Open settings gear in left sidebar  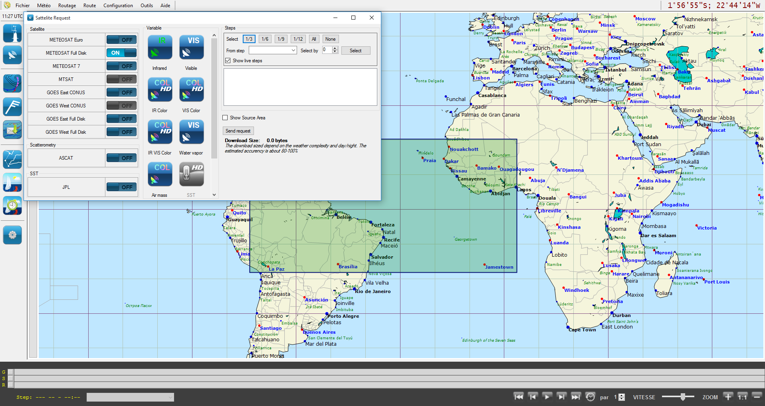(x=12, y=235)
